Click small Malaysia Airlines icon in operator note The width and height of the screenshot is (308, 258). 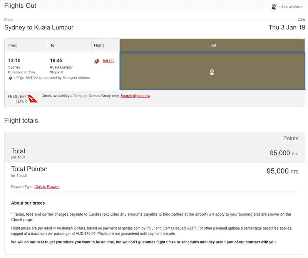(x=10, y=78)
